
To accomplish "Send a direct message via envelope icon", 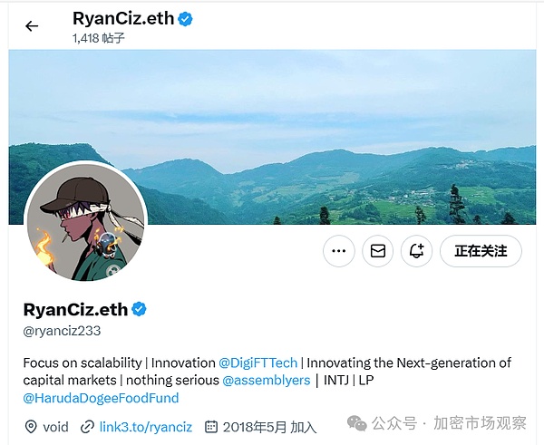I will click(x=377, y=251).
